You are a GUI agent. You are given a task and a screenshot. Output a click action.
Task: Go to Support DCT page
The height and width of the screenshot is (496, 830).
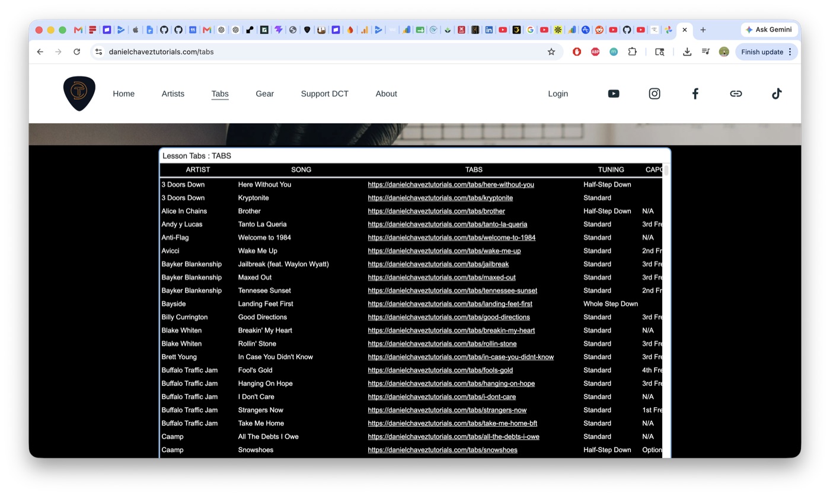coord(325,94)
